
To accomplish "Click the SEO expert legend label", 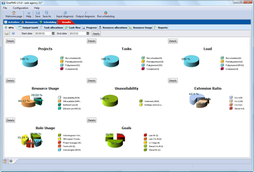I will pos(72,139).
